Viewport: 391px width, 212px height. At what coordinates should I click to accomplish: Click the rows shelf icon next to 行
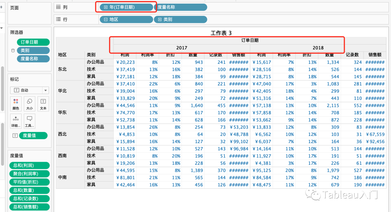click(58, 19)
